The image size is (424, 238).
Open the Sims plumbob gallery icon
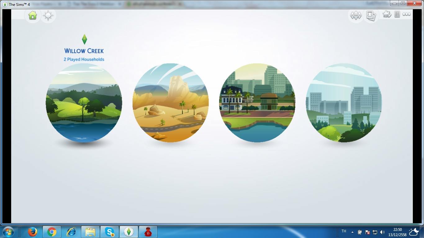[356, 15]
